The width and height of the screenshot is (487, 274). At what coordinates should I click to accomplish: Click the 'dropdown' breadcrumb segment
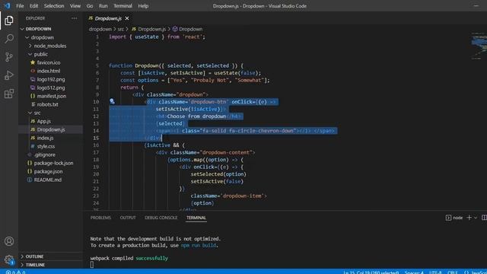click(100, 29)
